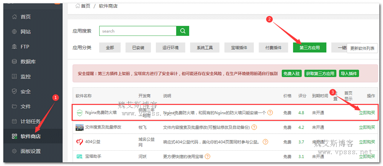The height and width of the screenshot is (166, 383).
Task: Click the 宝塔助手 name text
Action: pyautogui.click(x=93, y=156)
